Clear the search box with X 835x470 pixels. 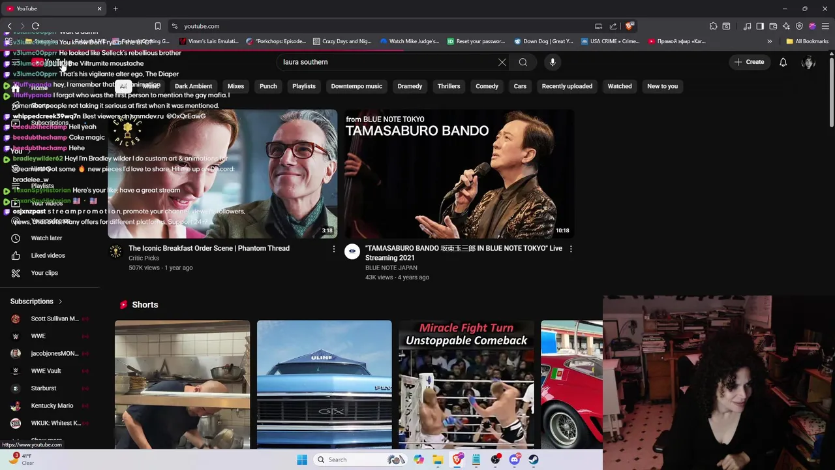coord(502,62)
